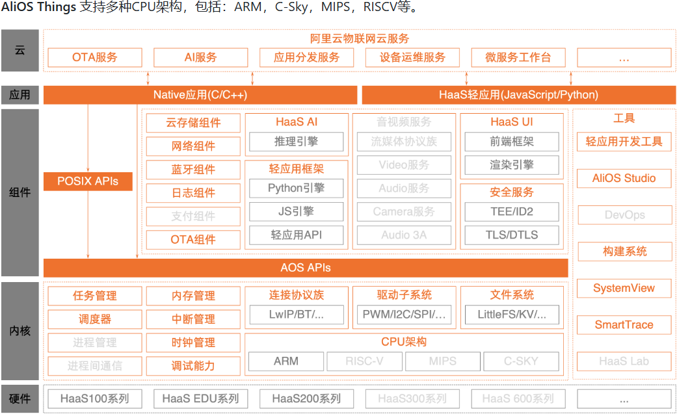Click the 前端框架 box under HaaS UI
The image size is (677, 414).
click(x=512, y=142)
